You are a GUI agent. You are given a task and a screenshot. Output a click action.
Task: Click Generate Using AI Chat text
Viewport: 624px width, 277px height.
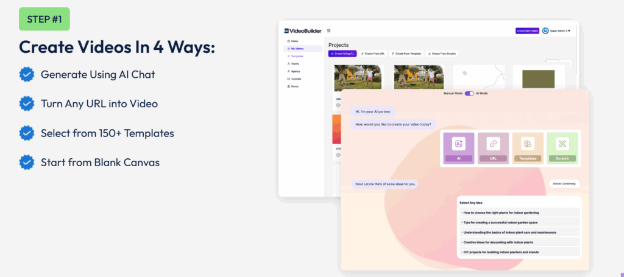(98, 74)
